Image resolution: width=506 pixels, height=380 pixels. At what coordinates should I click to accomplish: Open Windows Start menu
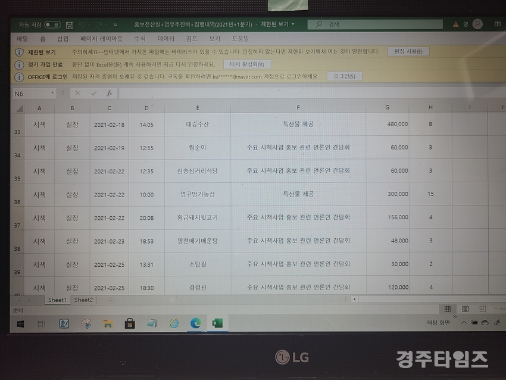click(20, 323)
